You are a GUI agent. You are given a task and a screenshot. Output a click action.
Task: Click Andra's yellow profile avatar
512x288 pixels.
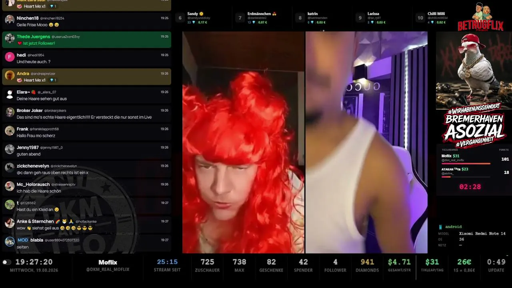pyautogui.click(x=10, y=75)
